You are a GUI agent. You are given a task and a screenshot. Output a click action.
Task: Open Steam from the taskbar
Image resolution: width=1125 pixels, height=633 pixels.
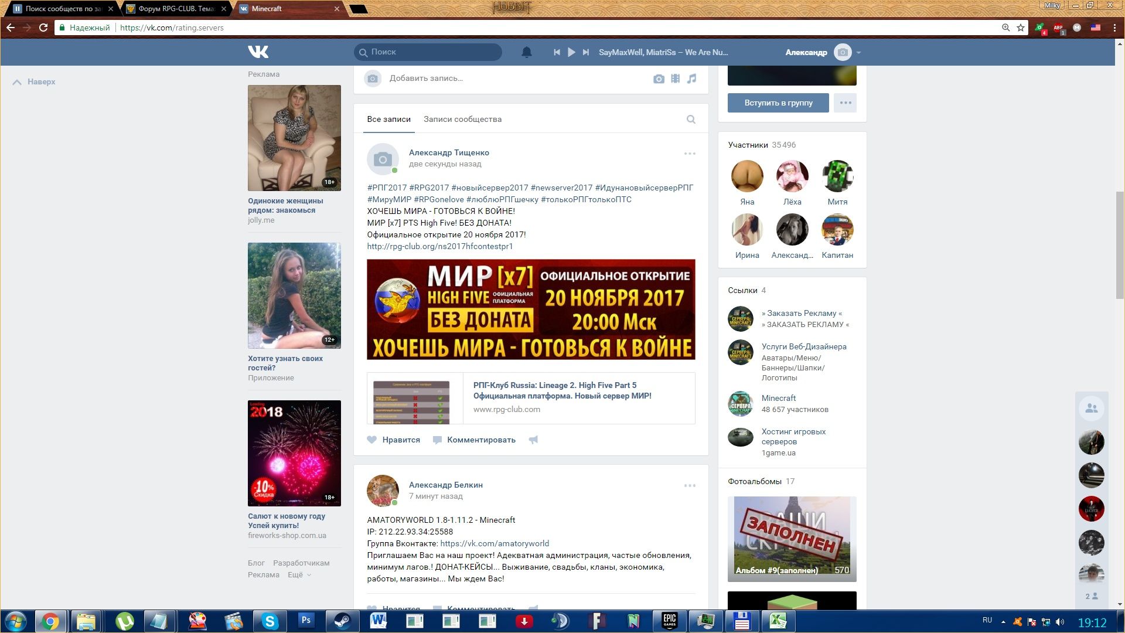(342, 621)
